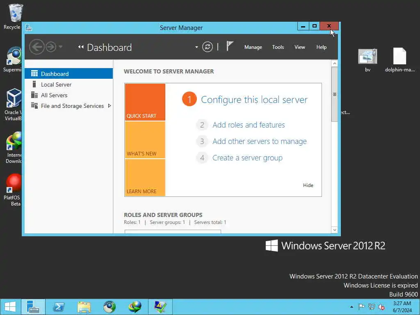Hide the welcome tile via Hide

click(308, 185)
